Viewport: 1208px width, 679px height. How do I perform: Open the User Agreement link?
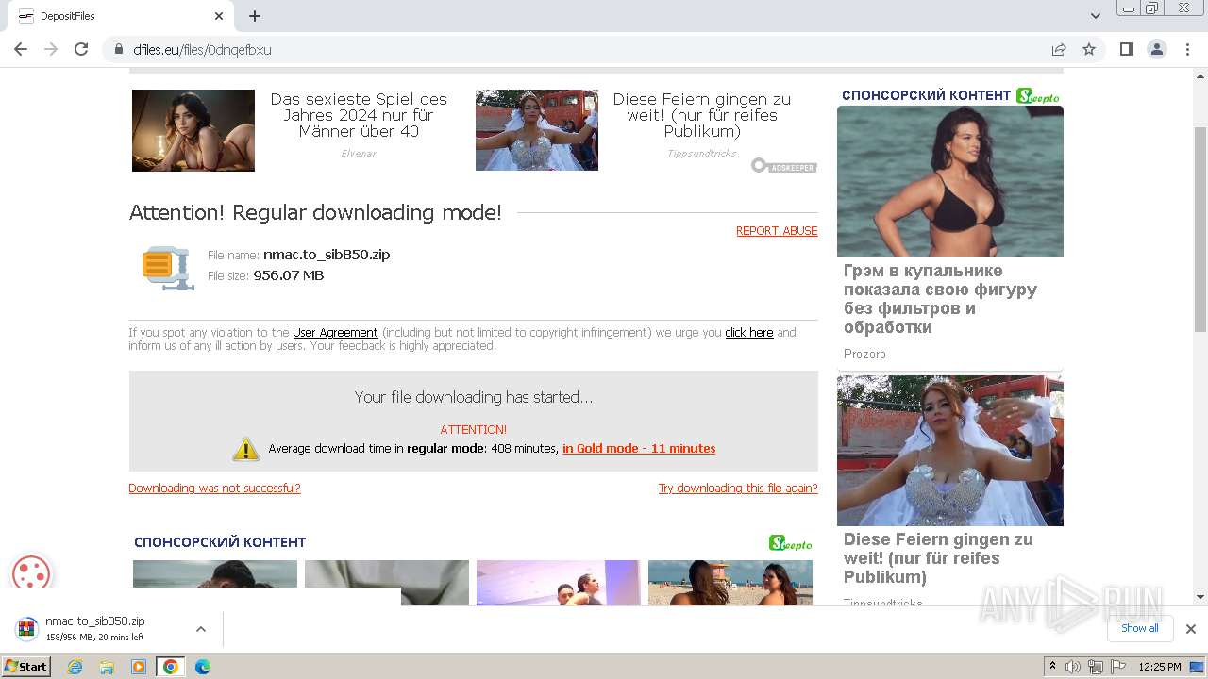pos(335,333)
